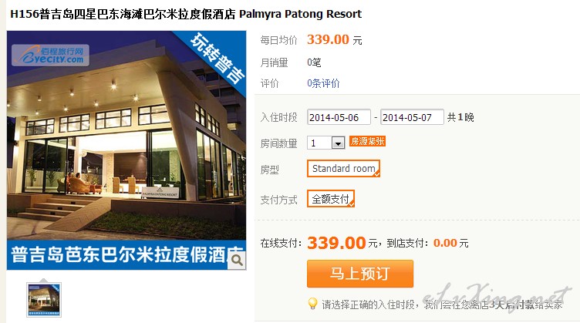Click the Byecity.com logo watermark

pos(50,55)
